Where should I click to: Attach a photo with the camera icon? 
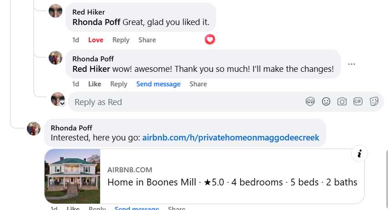click(x=342, y=102)
